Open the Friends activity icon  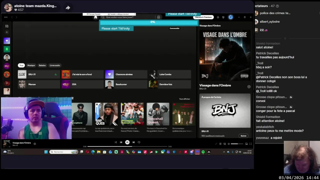point(223,17)
